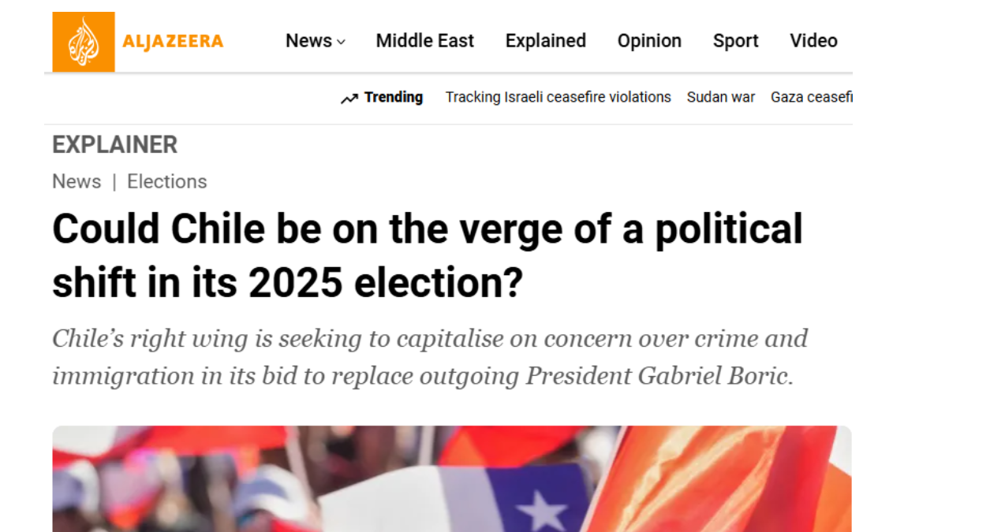Viewport: 1005px width, 532px height.
Task: Open Tracking Israeli ceasefire violations link
Action: [558, 98]
